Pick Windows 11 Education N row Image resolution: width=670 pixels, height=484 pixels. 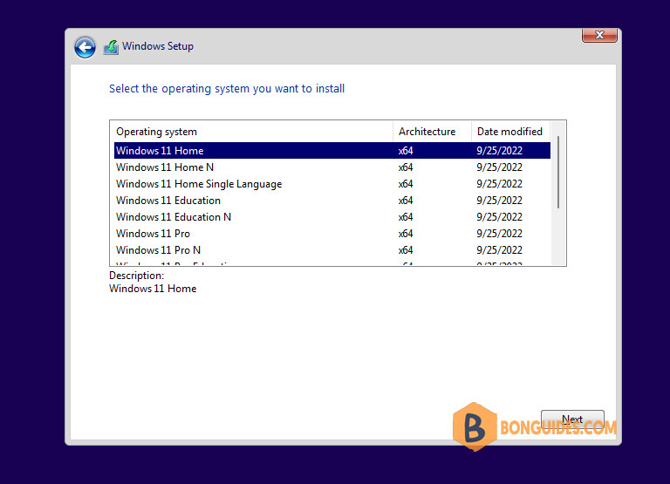point(332,217)
